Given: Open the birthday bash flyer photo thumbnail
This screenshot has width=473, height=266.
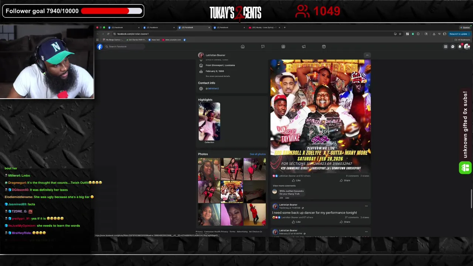Looking at the screenshot, I should pyautogui.click(x=232, y=192).
